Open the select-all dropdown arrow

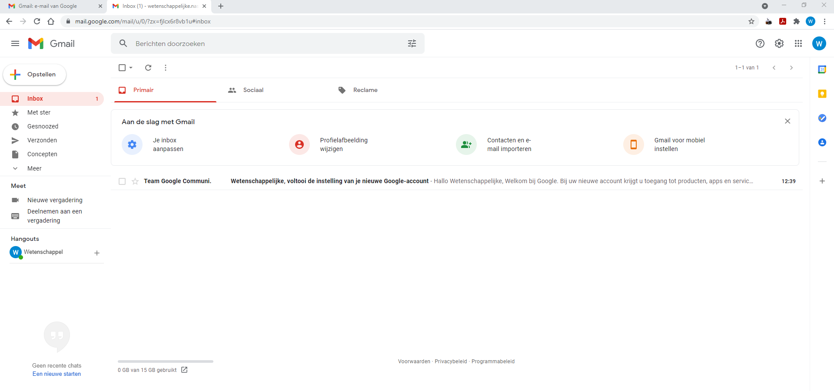131,68
